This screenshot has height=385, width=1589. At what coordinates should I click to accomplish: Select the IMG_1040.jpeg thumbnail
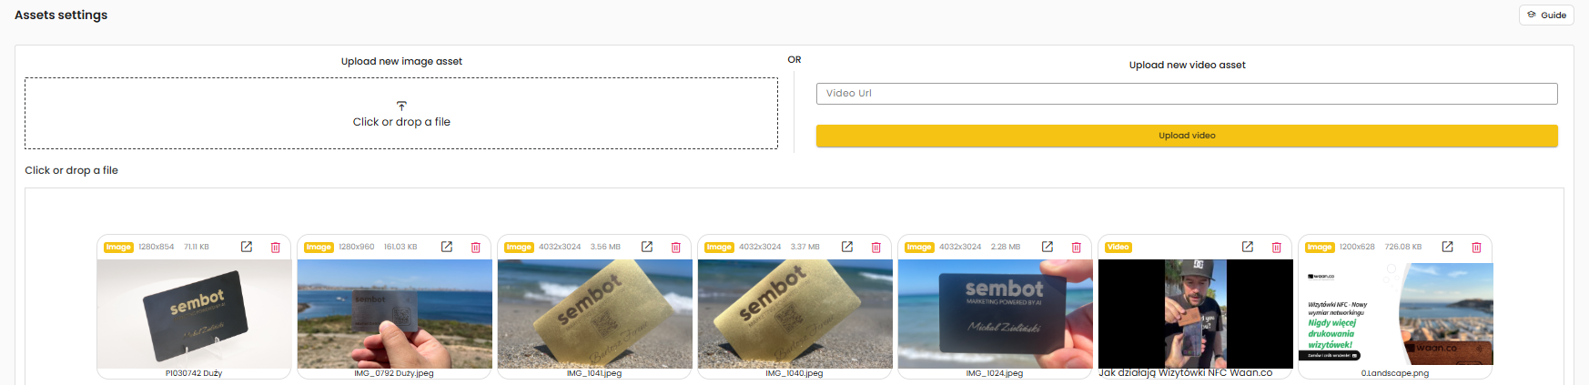click(794, 314)
